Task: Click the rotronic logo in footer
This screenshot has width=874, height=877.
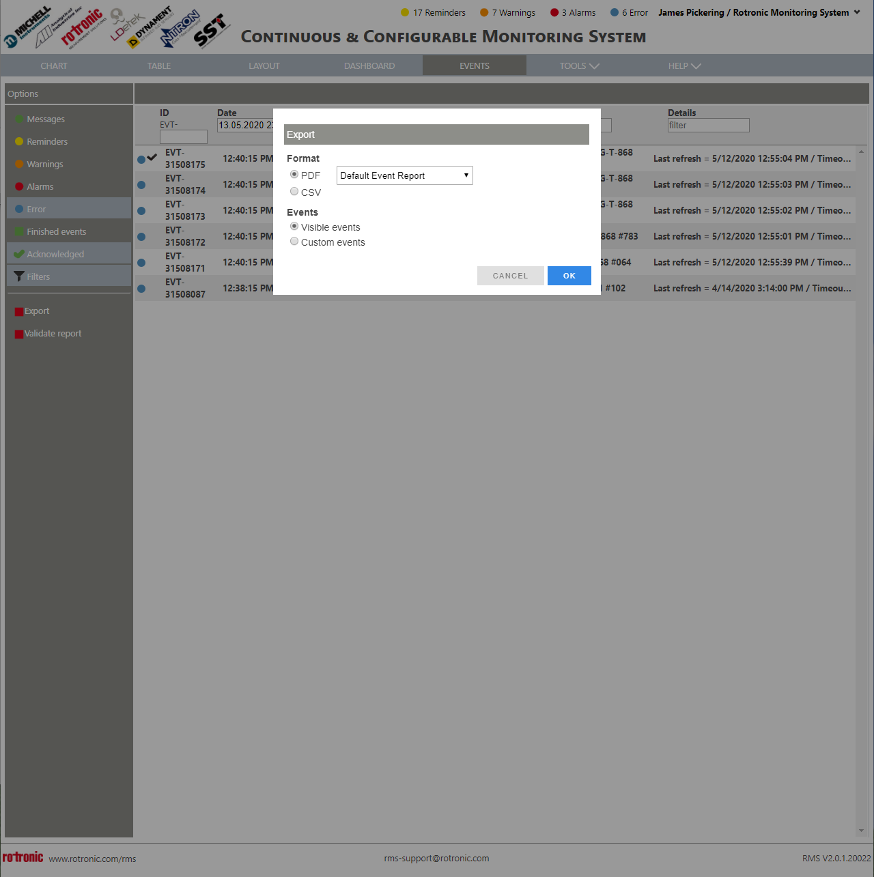Action: (x=23, y=857)
